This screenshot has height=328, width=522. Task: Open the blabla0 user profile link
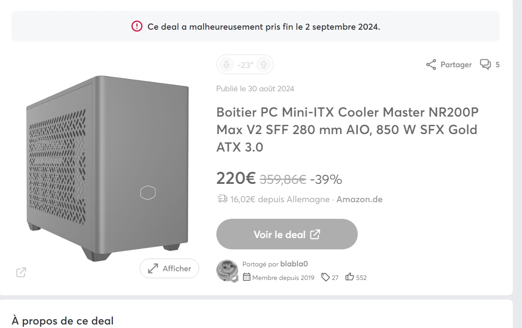point(294,264)
